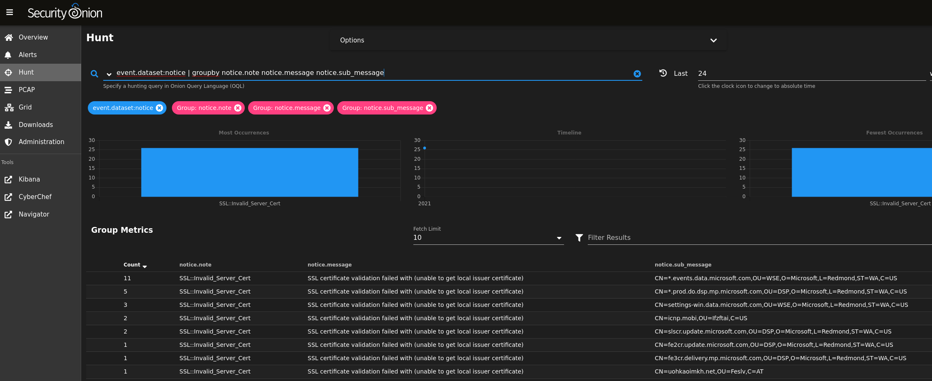Select Hunt in the sidebar
The height and width of the screenshot is (381, 932).
pyautogui.click(x=40, y=72)
